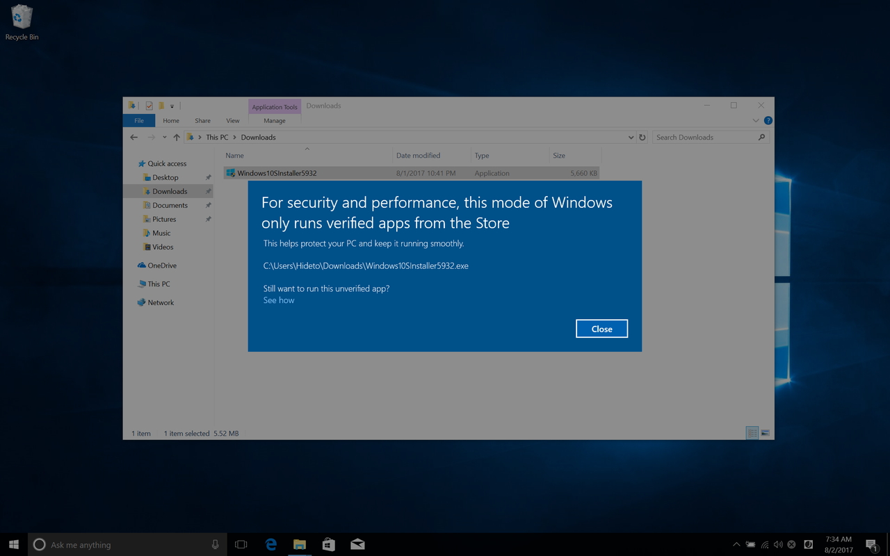Open the Windows Start menu
Viewport: 890px width, 556px height.
click(x=13, y=545)
